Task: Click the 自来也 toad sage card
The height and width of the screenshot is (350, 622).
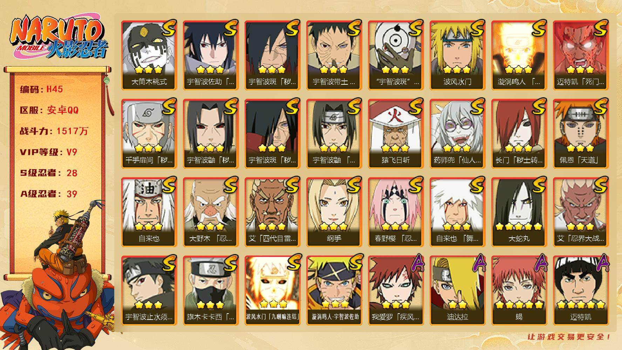Action: [149, 212]
